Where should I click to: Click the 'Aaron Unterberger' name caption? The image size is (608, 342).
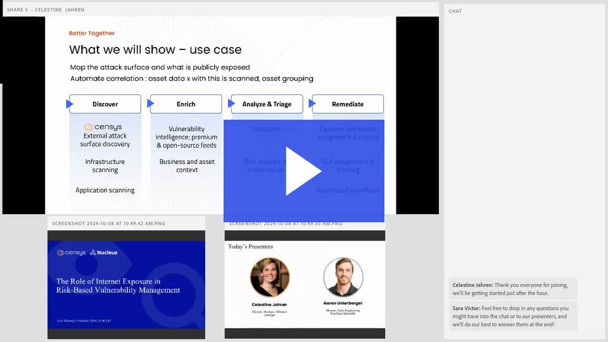coord(343,303)
